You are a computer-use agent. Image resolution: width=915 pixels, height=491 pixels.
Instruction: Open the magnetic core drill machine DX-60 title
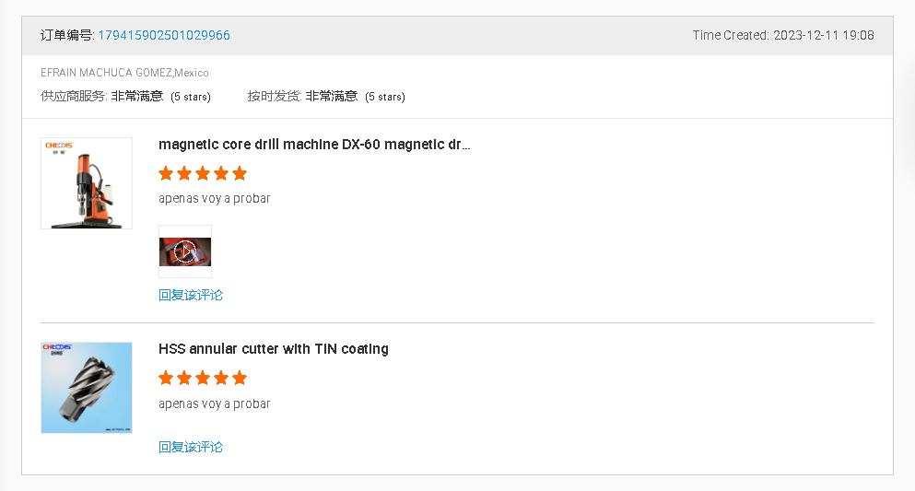[x=314, y=145]
